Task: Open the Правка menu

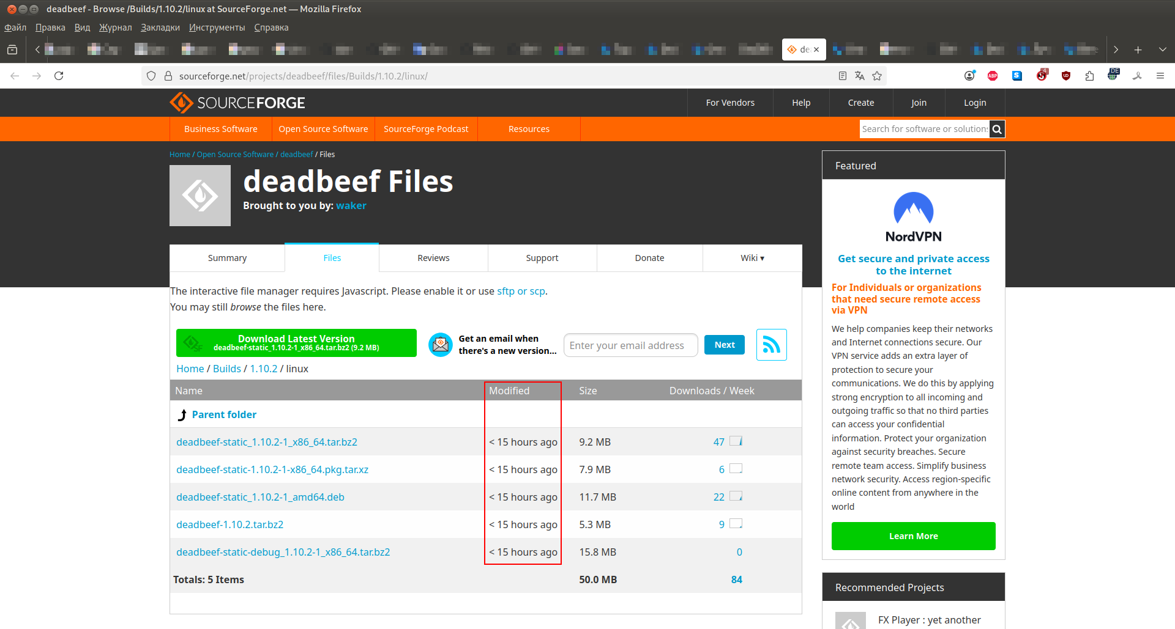Action: [x=50, y=28]
